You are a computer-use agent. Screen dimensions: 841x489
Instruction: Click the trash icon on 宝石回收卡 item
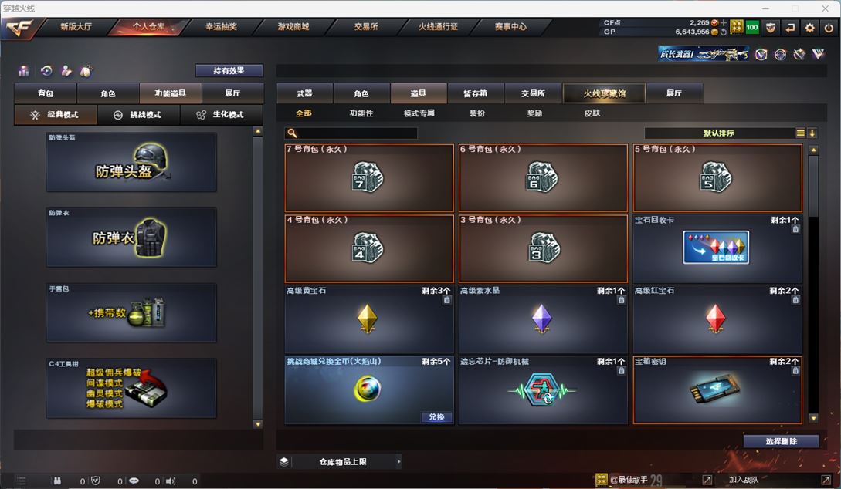795,229
